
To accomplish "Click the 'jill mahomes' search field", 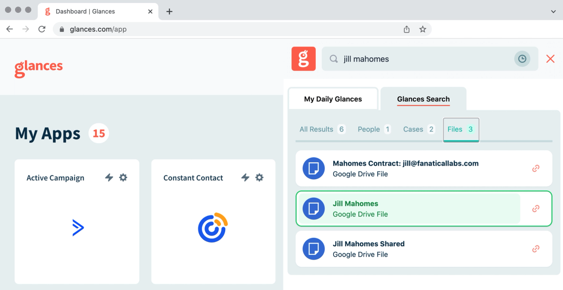I will coord(429,59).
